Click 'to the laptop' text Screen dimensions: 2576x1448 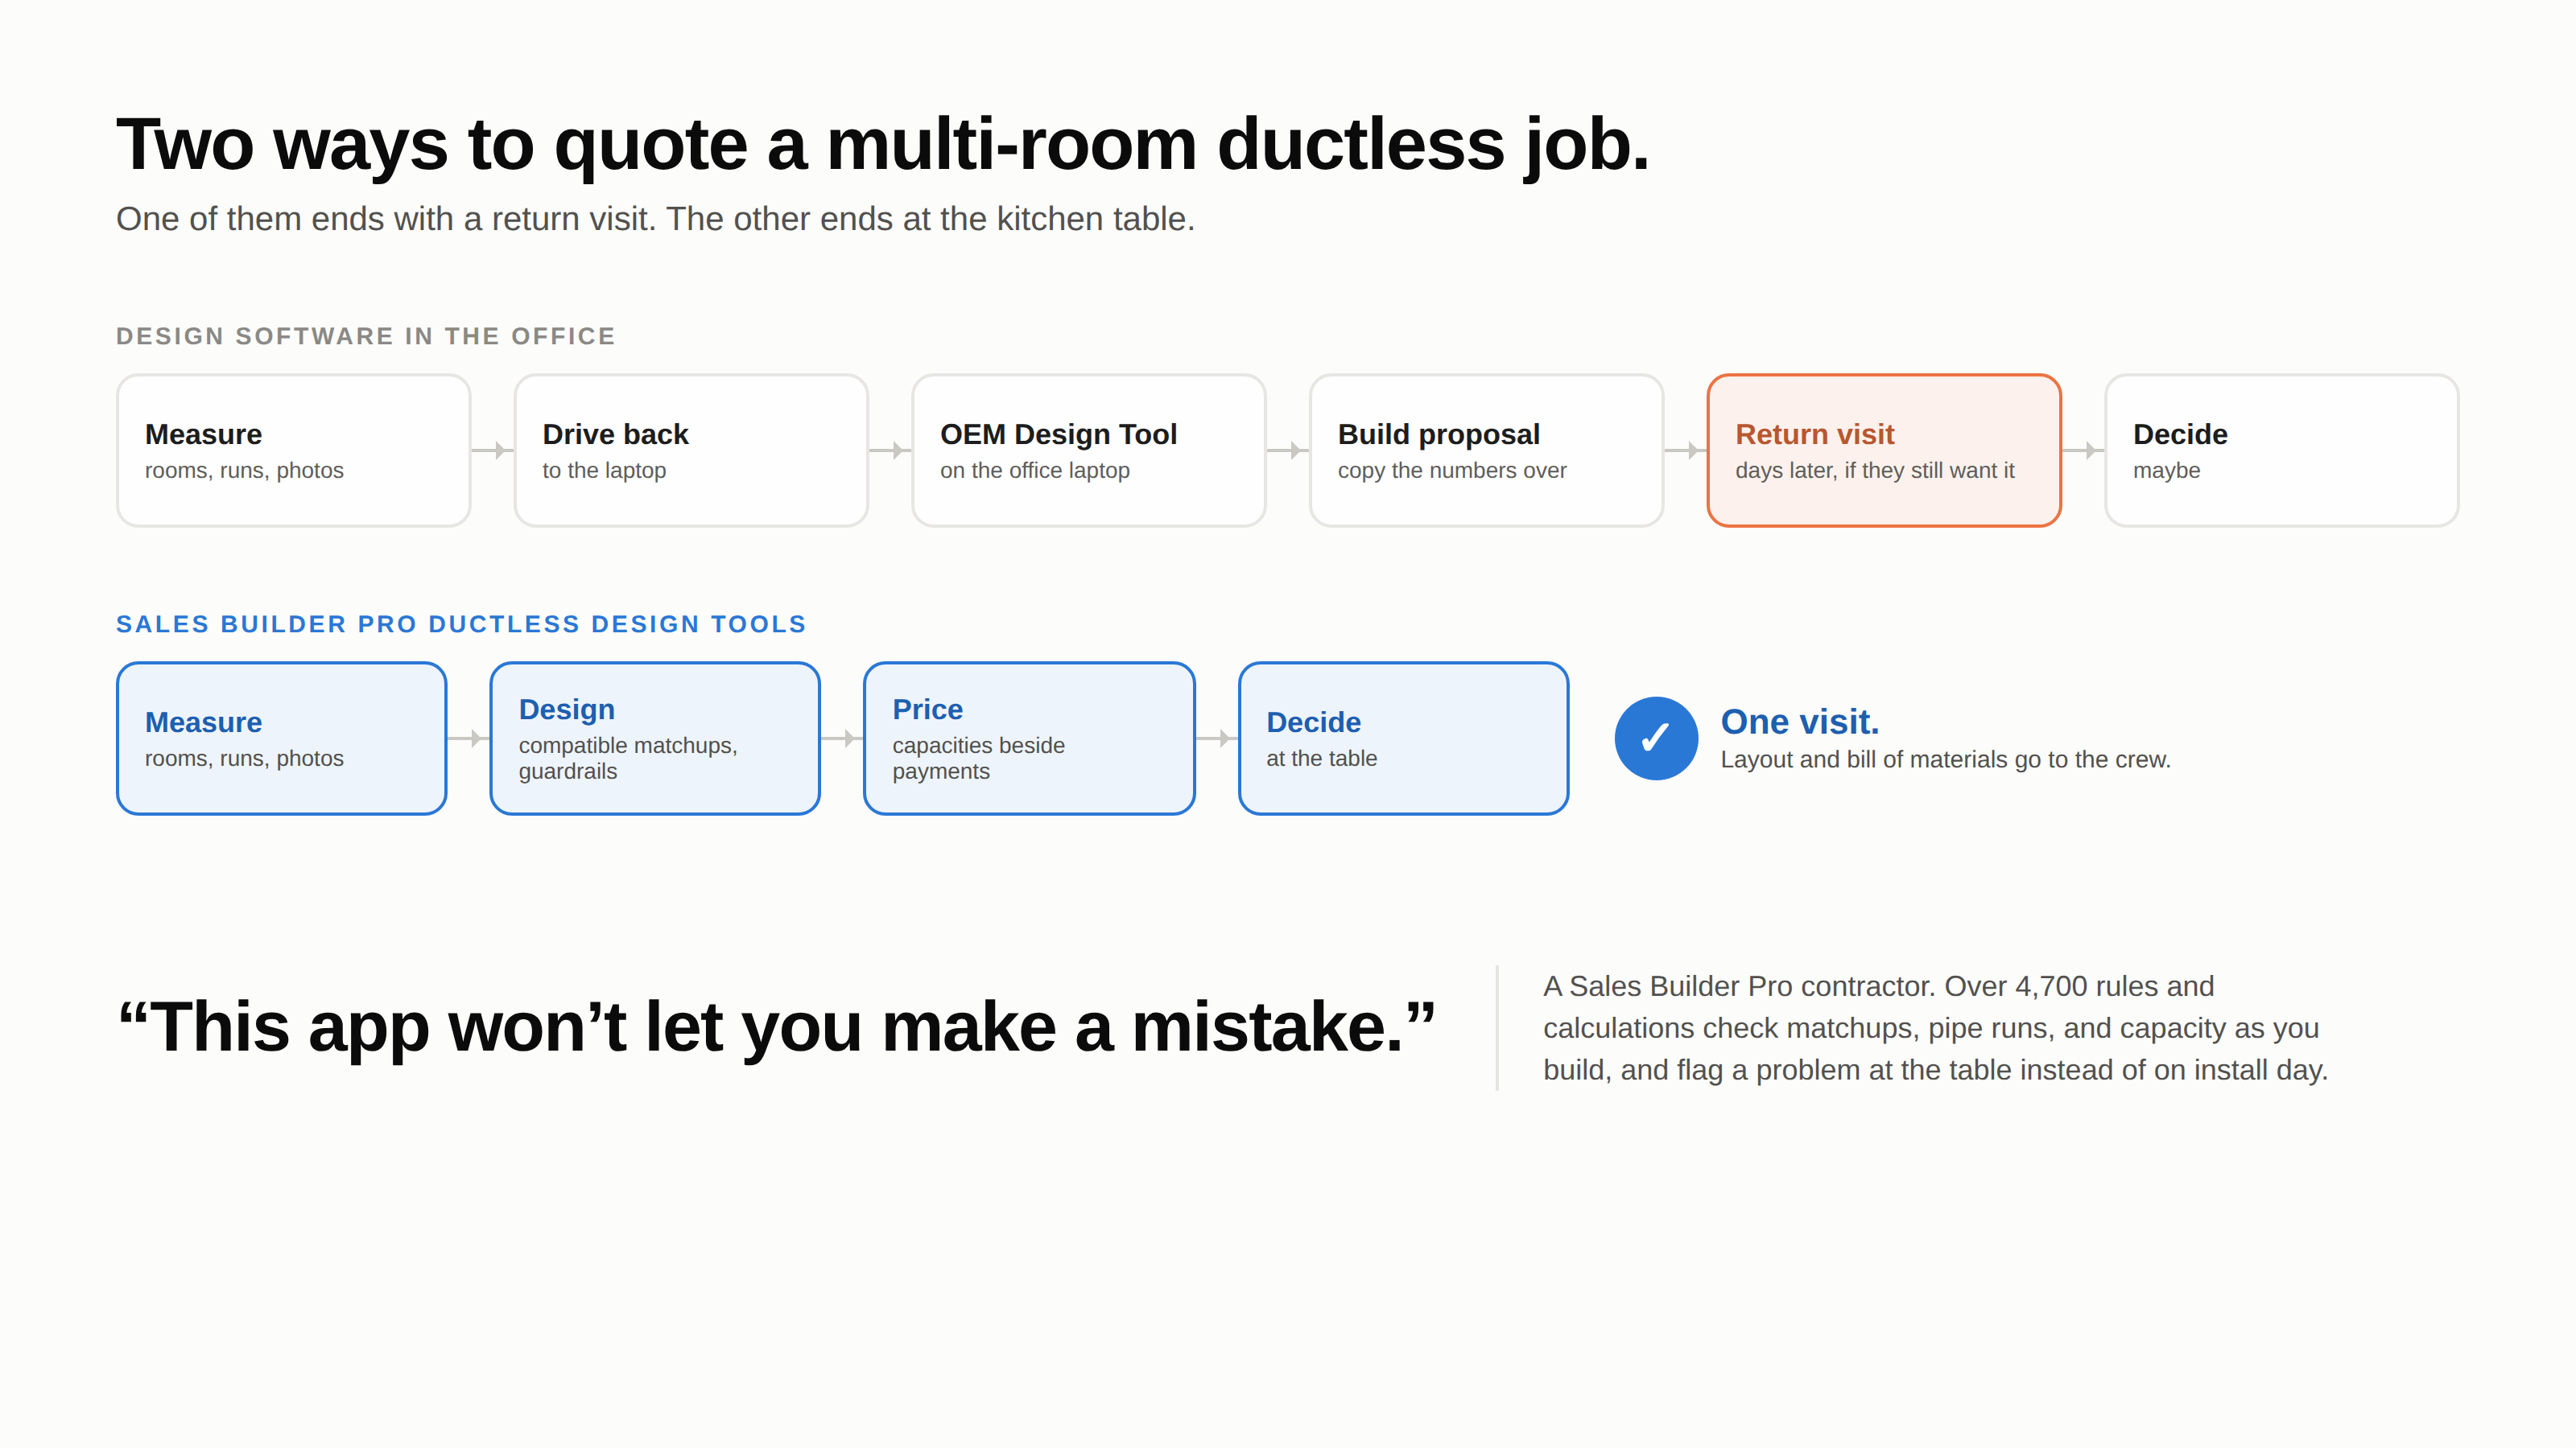[x=604, y=471]
